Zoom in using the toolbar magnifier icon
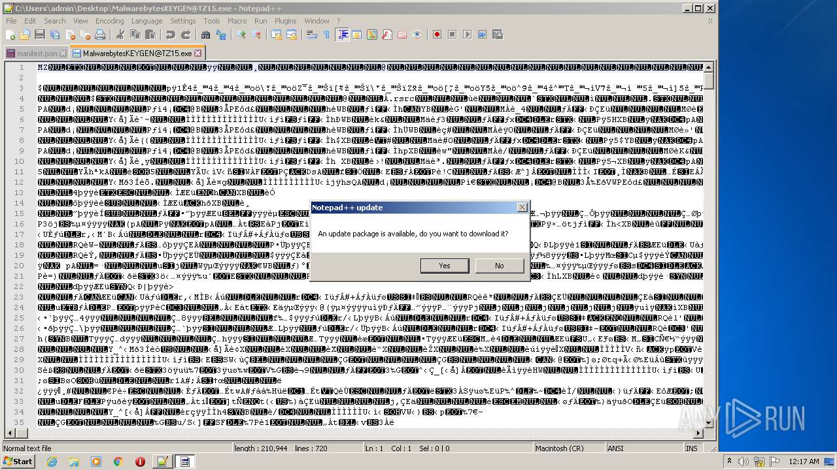 coord(242,35)
